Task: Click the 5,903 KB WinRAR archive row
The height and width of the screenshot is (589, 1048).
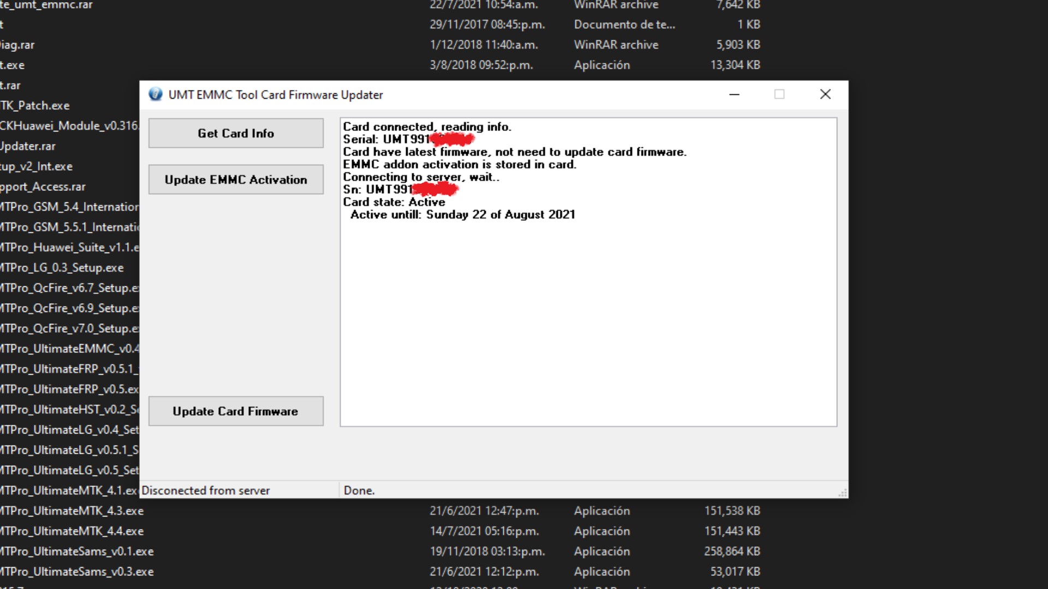Action: pos(616,45)
